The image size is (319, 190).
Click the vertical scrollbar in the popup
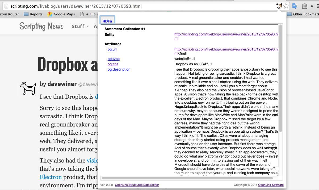coord(280,78)
